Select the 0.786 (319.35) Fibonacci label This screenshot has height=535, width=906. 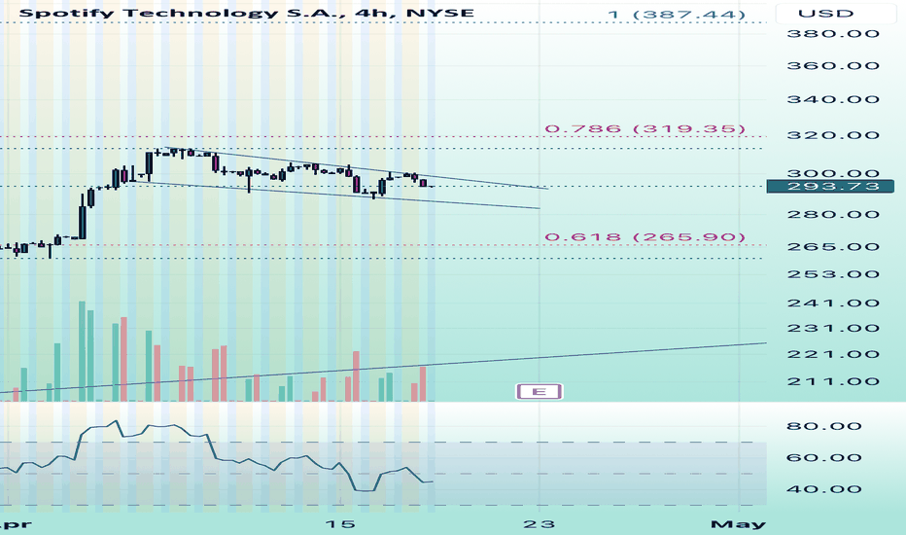point(645,128)
